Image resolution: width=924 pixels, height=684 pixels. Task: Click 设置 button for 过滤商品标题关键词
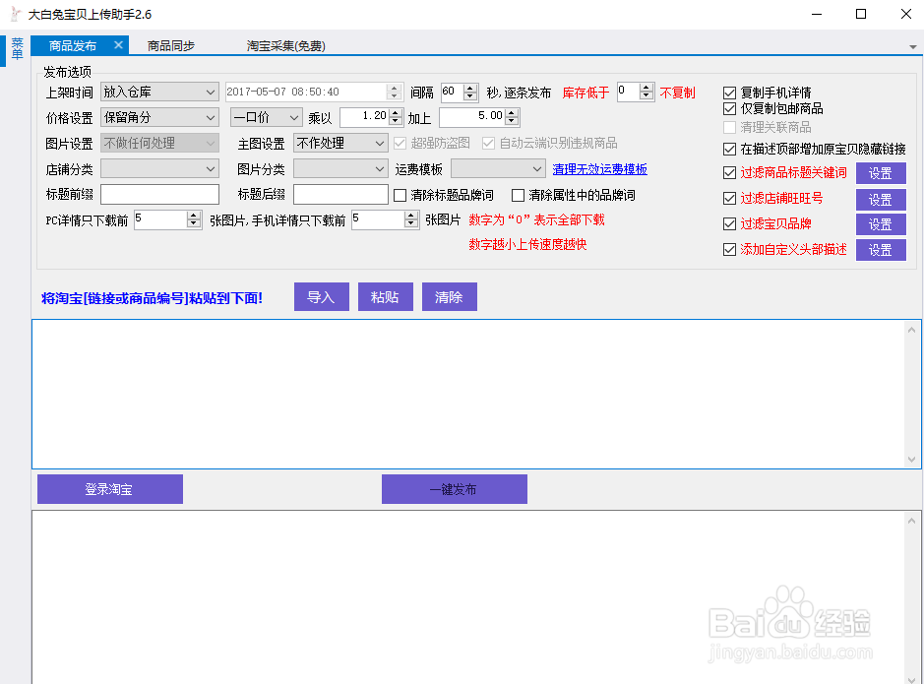pos(881,173)
